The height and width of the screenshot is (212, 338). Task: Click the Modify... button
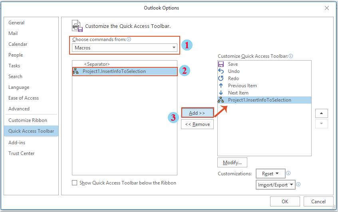[x=232, y=162]
